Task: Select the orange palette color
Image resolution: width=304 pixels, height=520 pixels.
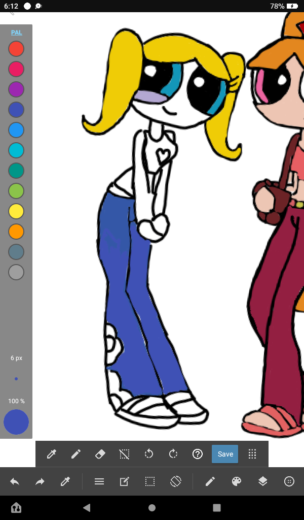Action: [16, 232]
